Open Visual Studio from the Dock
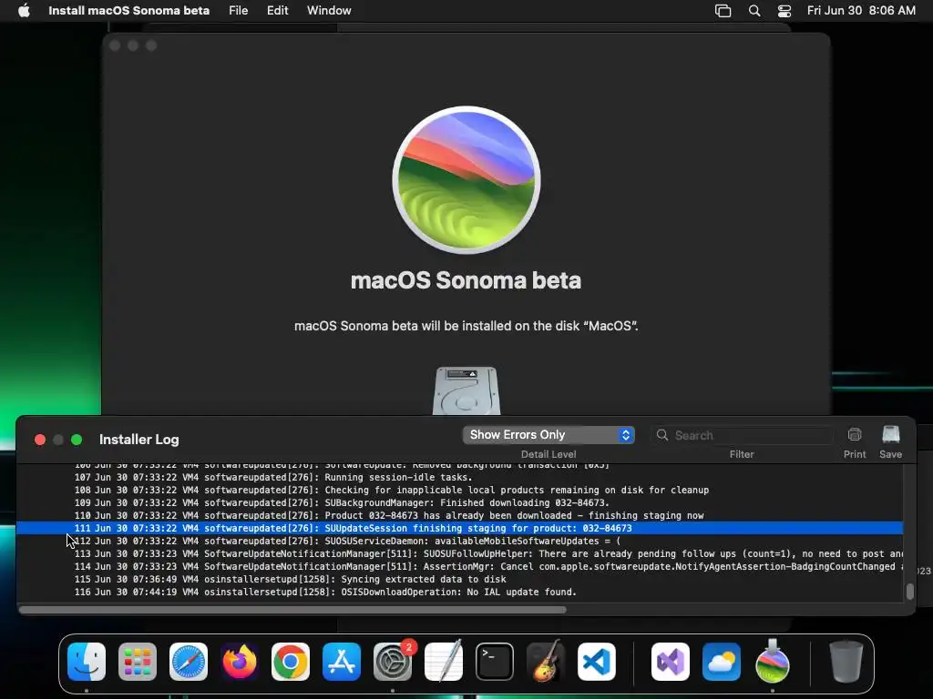Screen dimensions: 933x699 coord(671,662)
